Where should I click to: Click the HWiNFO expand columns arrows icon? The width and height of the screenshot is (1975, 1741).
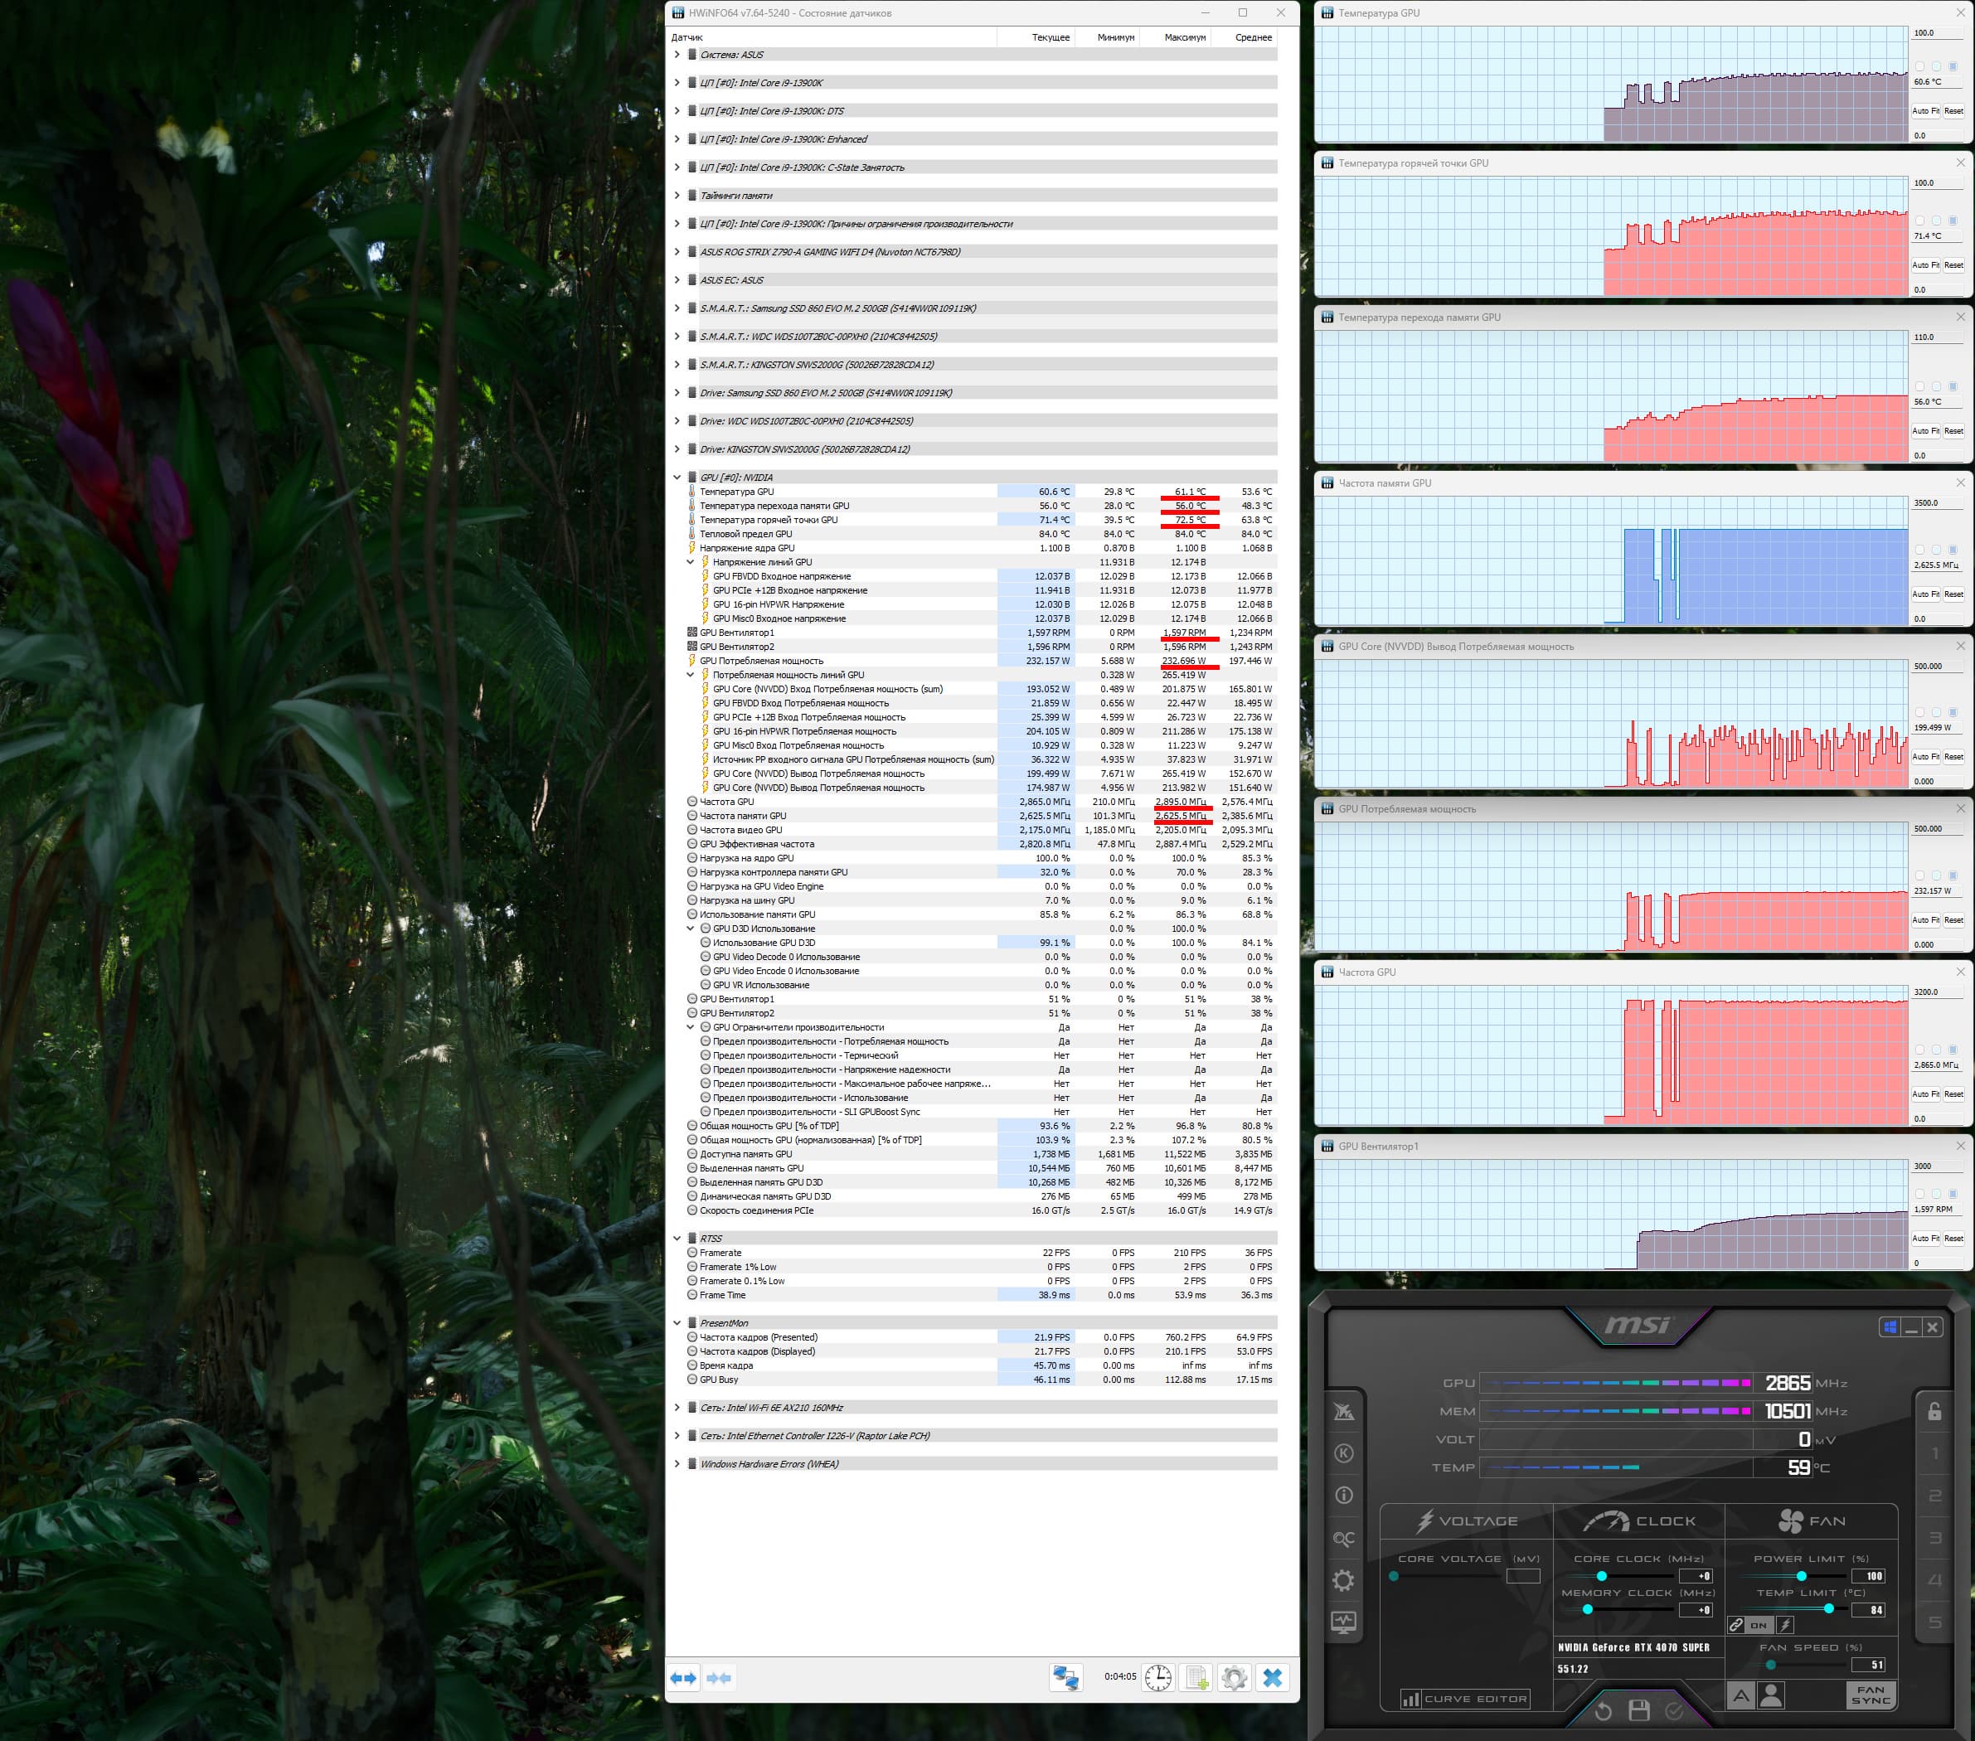tap(683, 1678)
